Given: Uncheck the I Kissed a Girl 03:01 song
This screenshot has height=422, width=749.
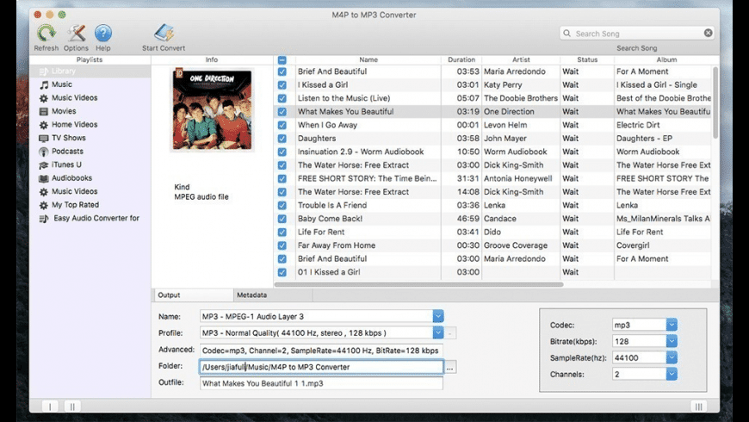Looking at the screenshot, I should (282, 85).
